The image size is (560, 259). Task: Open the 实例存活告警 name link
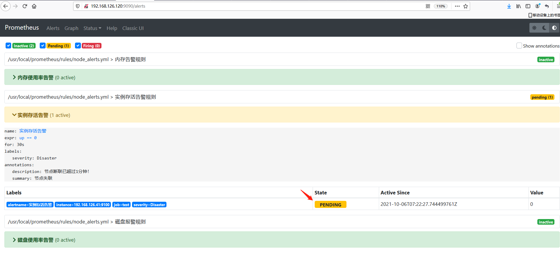[33, 131]
